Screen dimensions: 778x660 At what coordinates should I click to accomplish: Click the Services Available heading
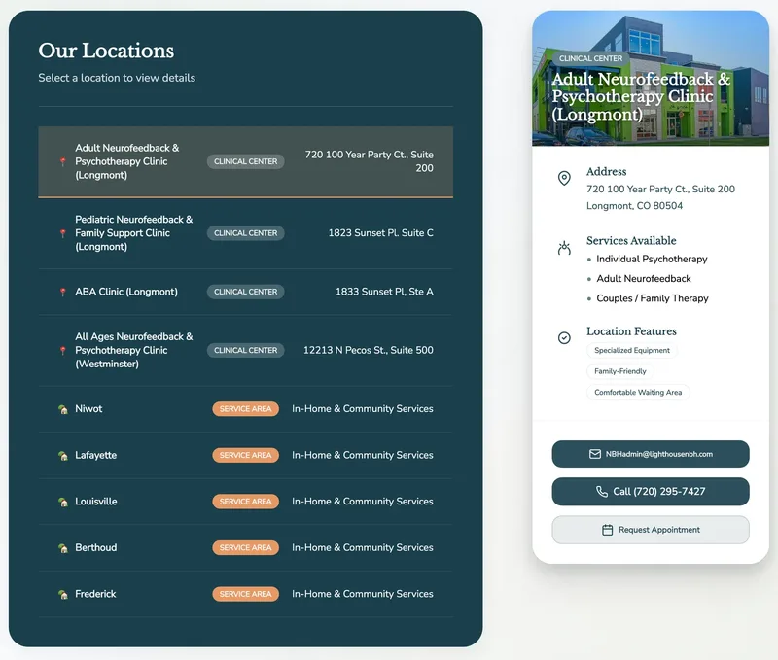[631, 240]
